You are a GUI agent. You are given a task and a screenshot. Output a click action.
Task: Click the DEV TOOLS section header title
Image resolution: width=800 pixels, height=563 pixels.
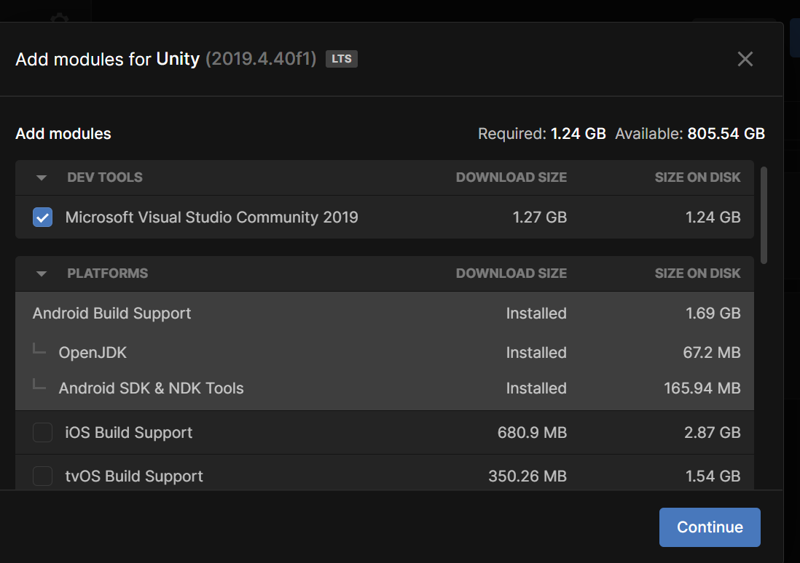(x=105, y=177)
